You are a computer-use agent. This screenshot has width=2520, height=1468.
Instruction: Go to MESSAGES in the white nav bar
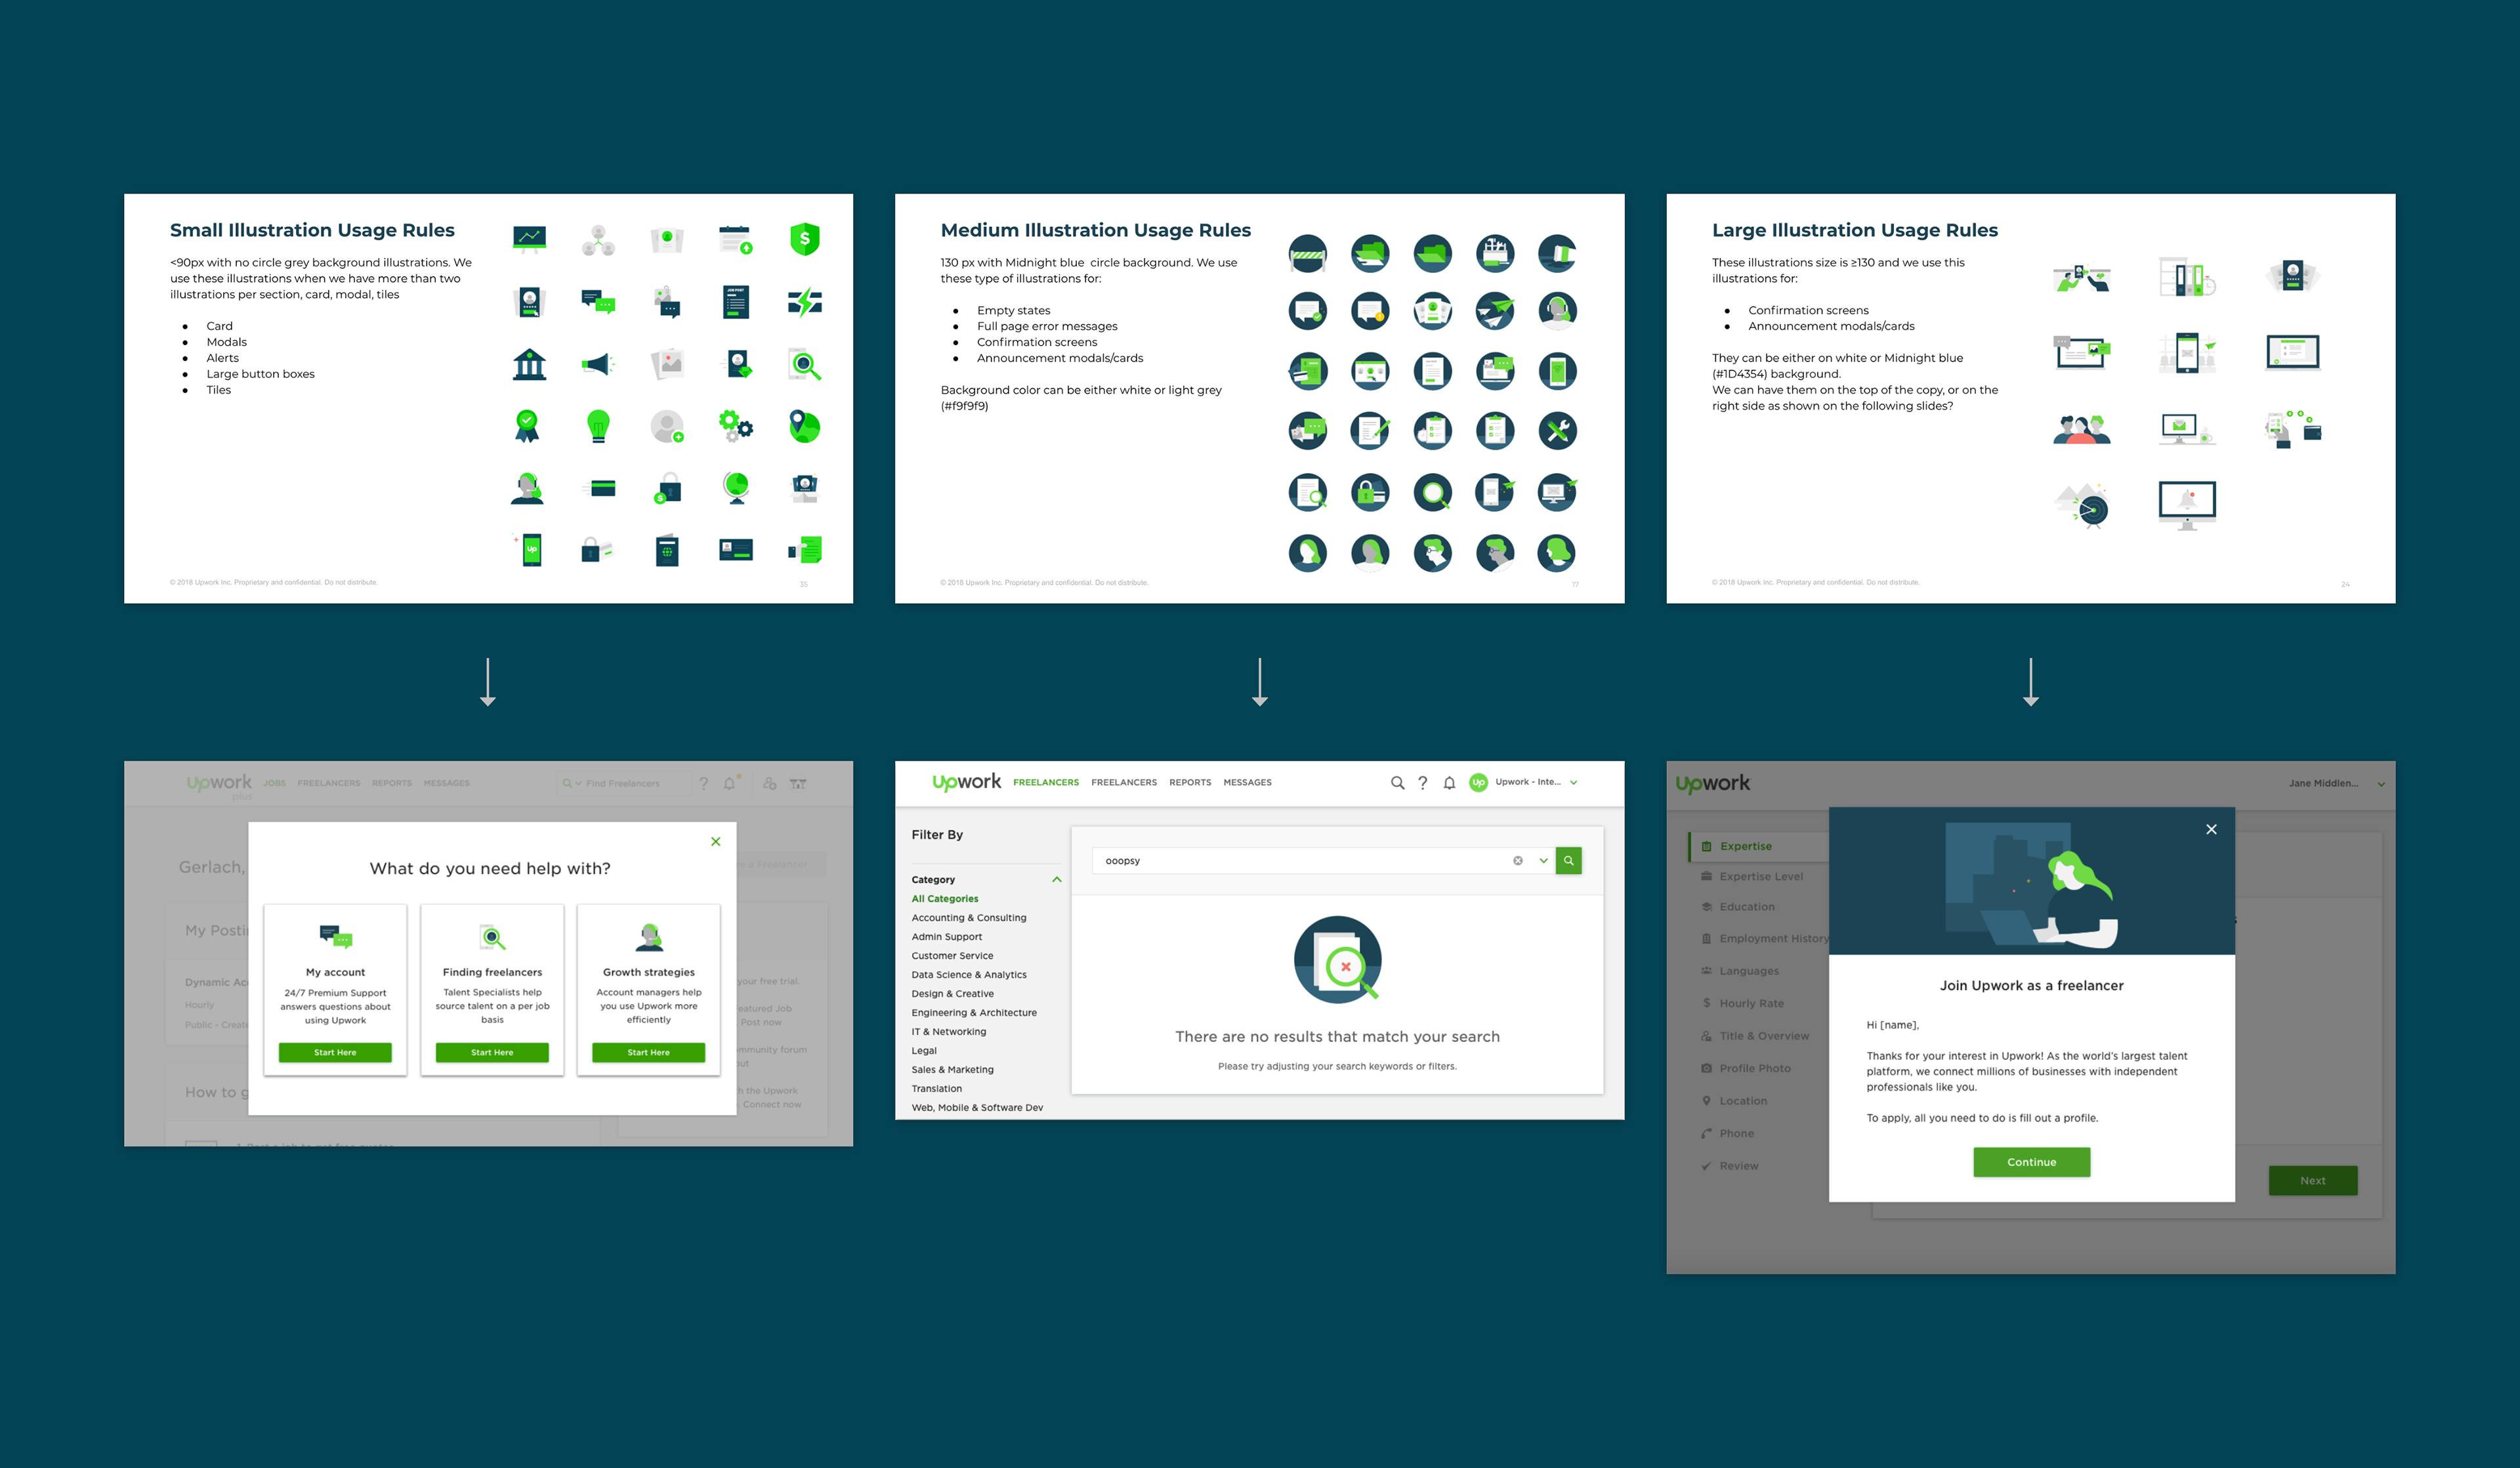tap(1247, 783)
